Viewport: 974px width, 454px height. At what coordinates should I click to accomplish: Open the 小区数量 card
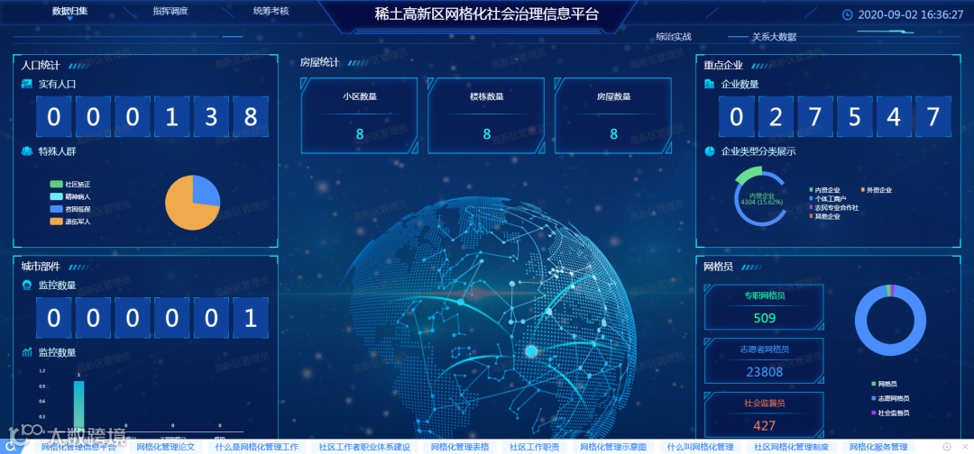pos(360,115)
